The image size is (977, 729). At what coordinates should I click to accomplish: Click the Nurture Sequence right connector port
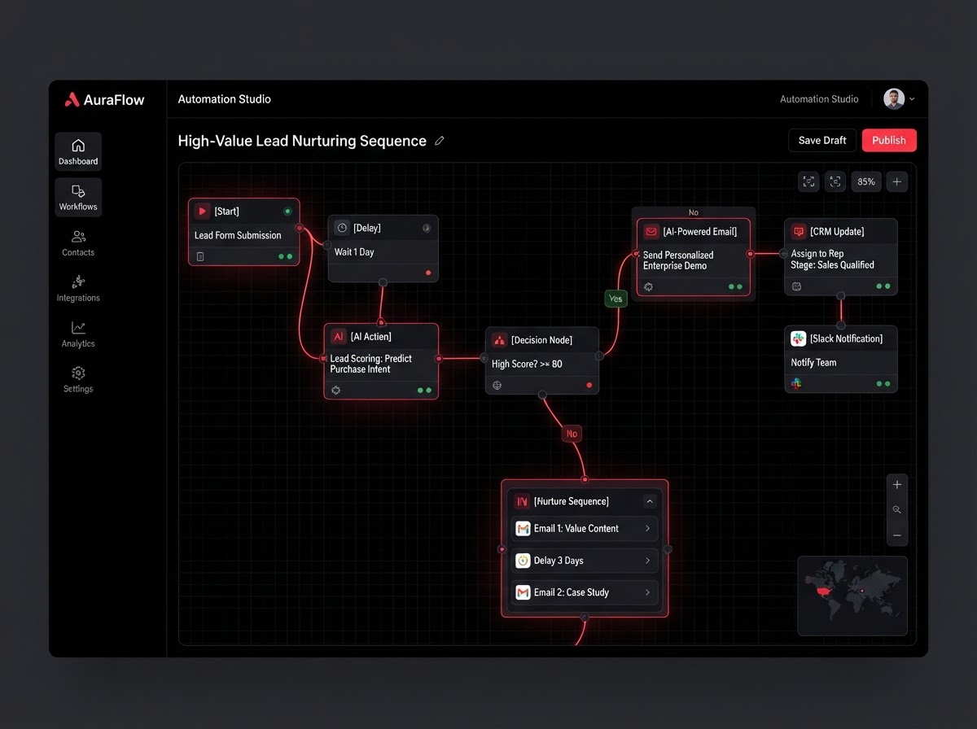tap(668, 550)
